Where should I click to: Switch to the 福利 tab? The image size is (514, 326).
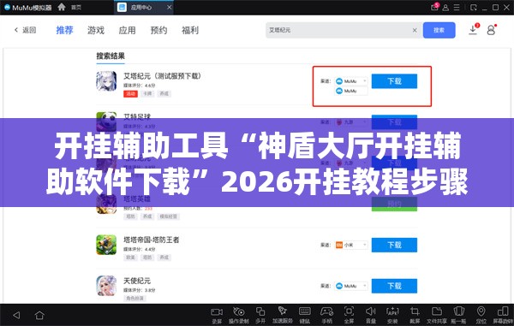(x=190, y=30)
